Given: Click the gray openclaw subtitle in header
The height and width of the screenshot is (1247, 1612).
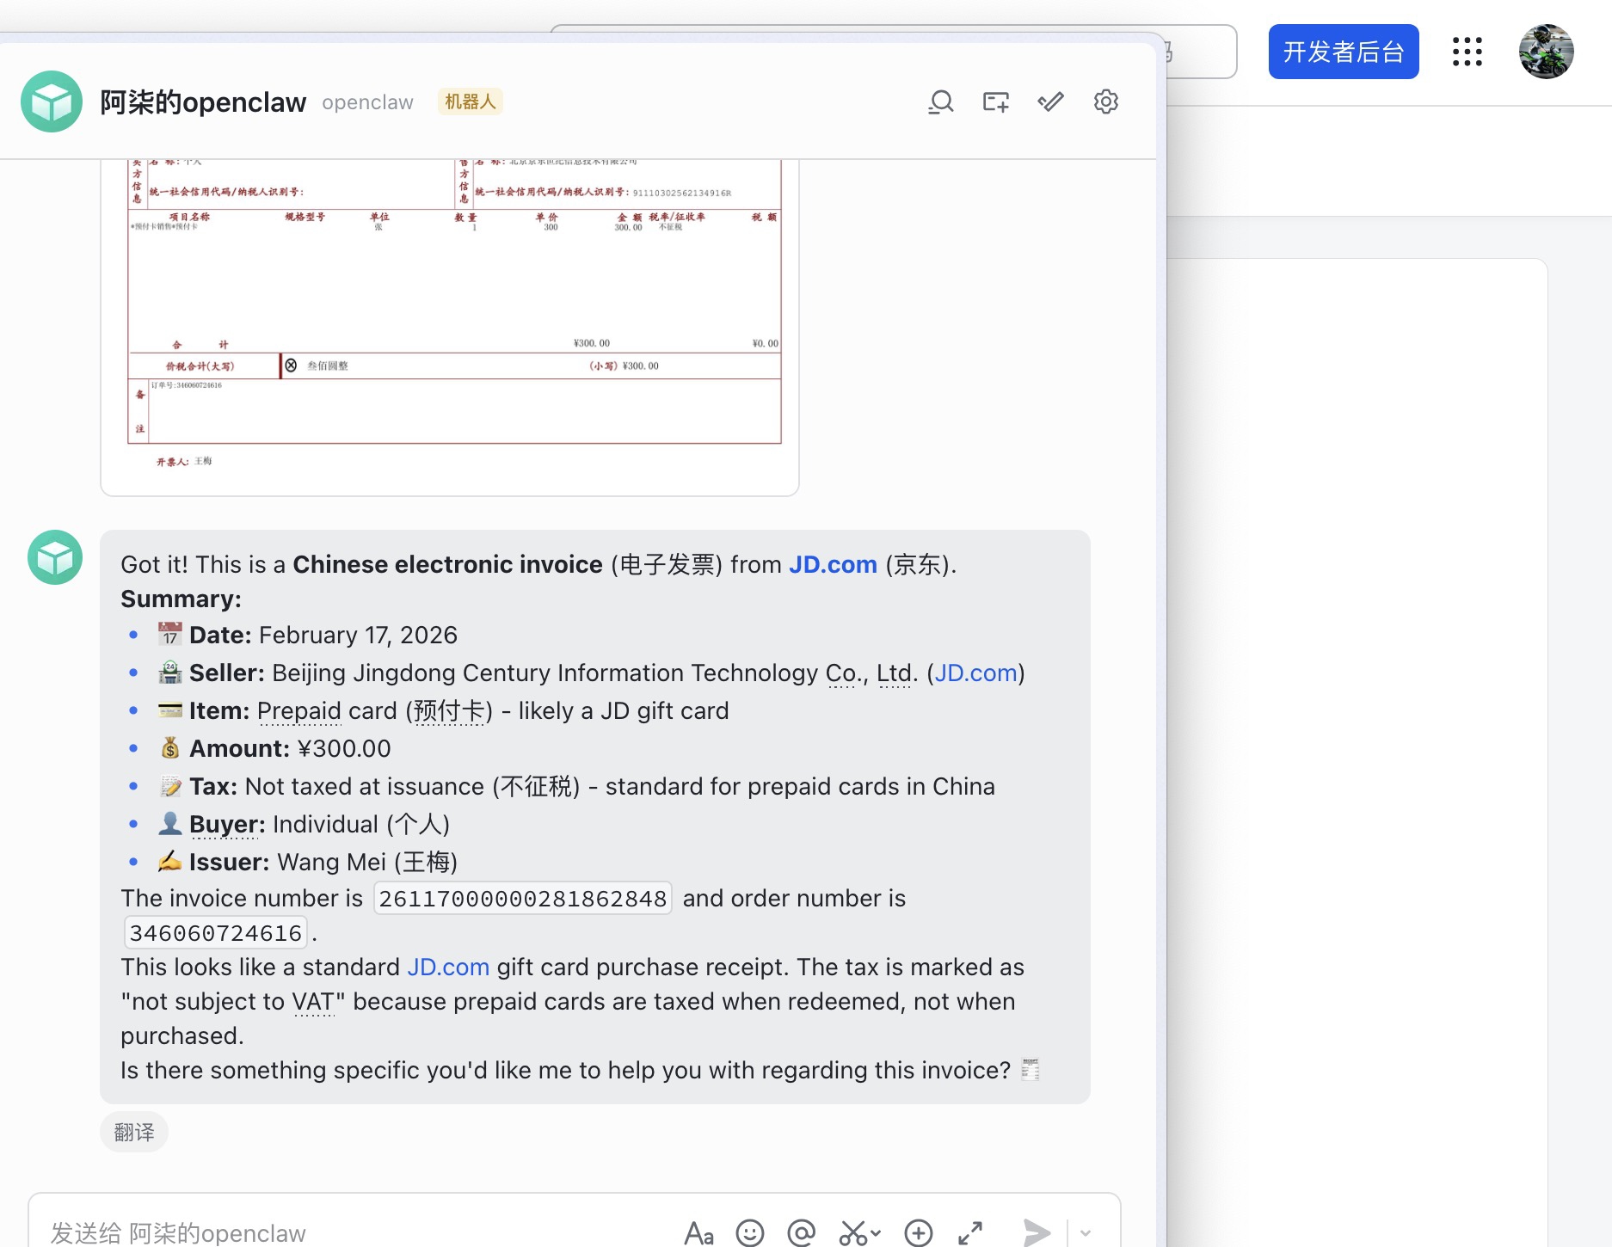Looking at the screenshot, I should pos(367,102).
